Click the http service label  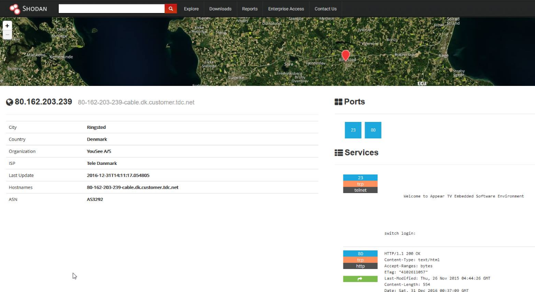360,266
